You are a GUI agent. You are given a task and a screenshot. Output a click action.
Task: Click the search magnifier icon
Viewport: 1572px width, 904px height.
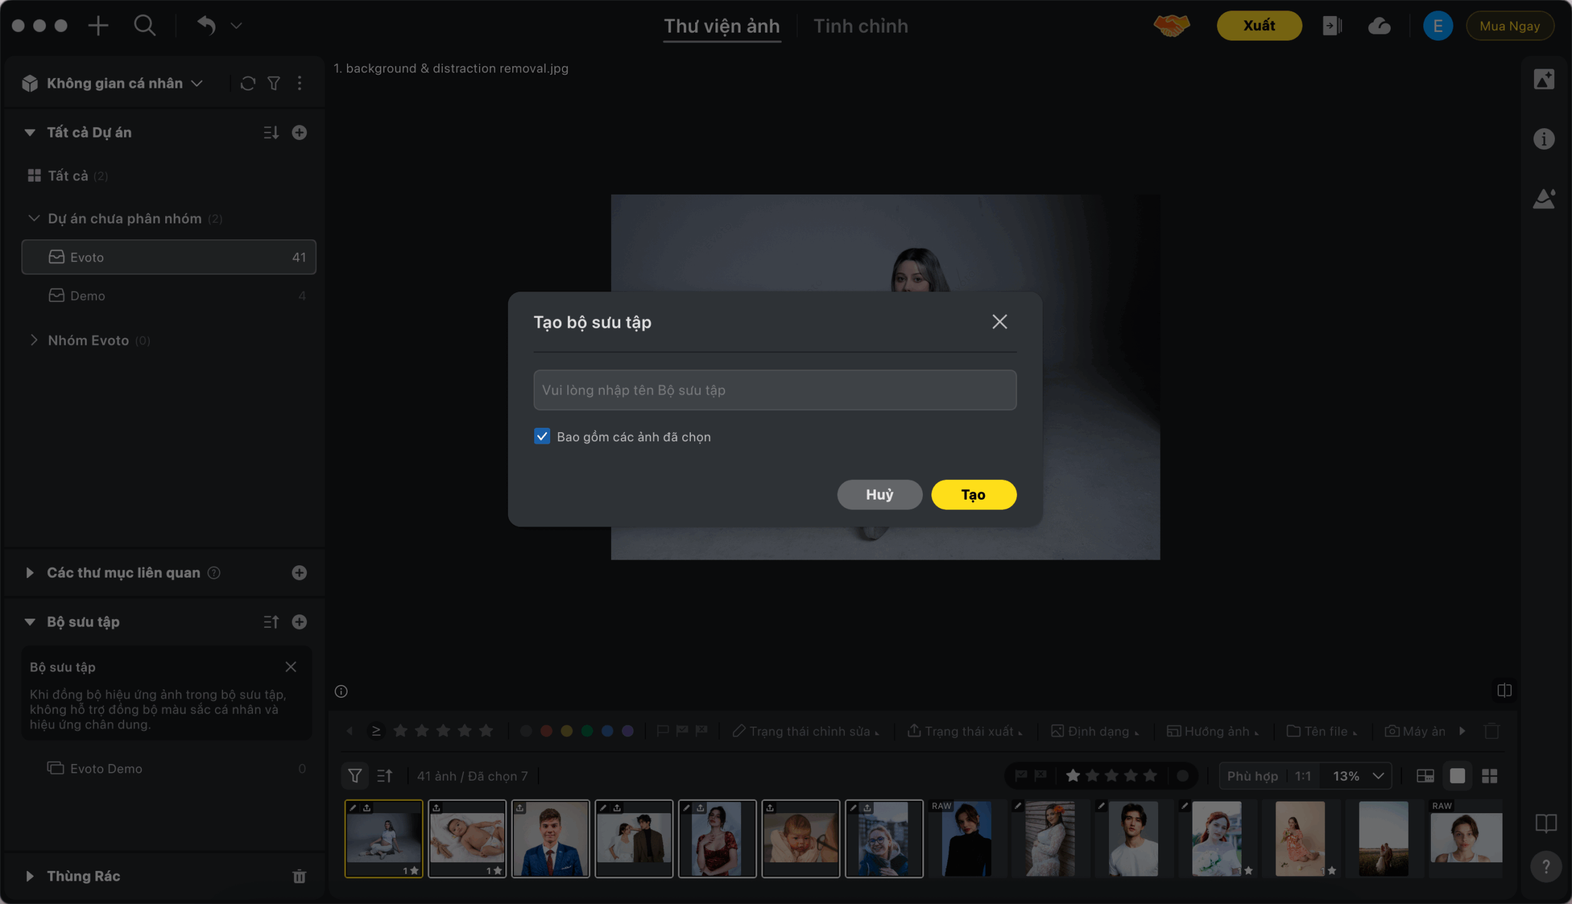(144, 25)
